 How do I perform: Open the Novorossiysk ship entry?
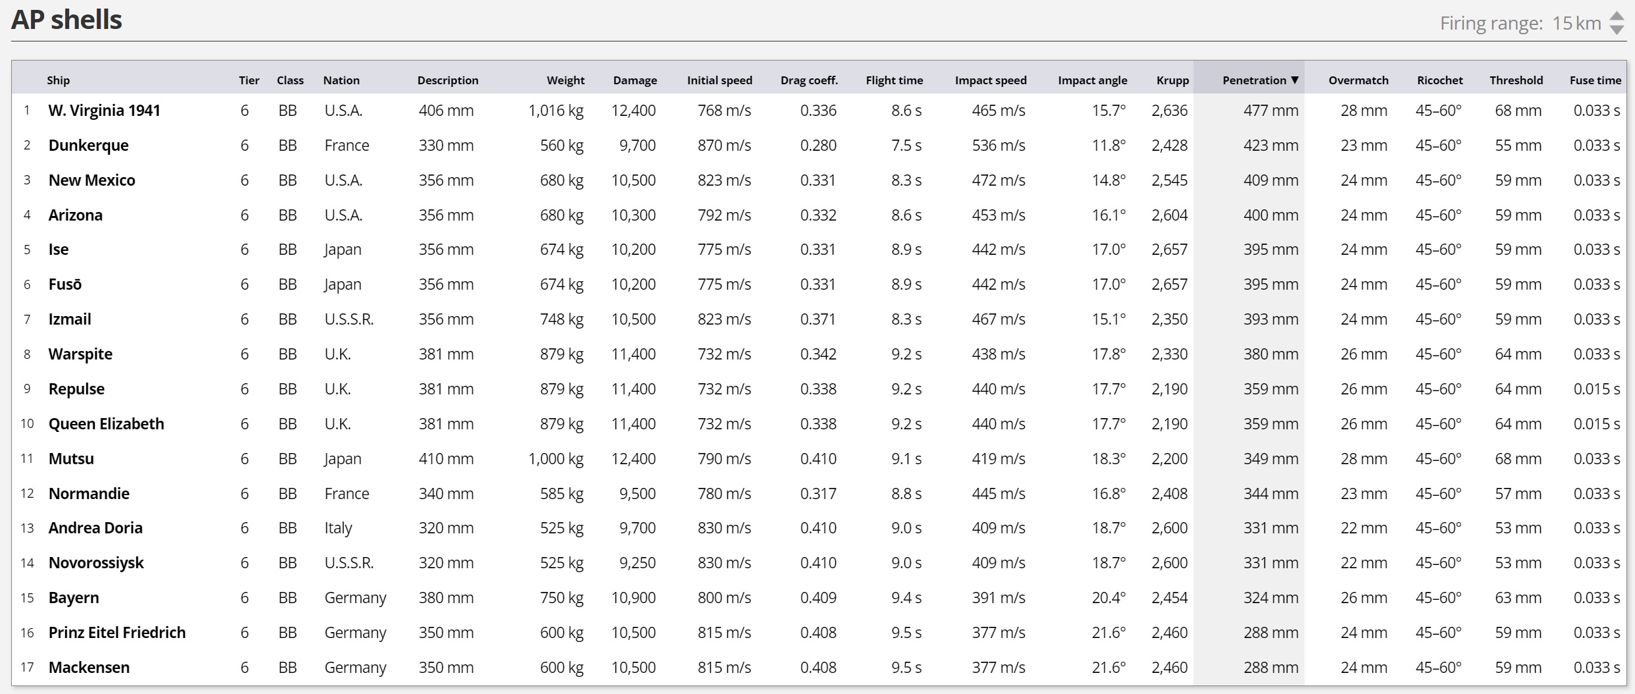[x=96, y=563]
